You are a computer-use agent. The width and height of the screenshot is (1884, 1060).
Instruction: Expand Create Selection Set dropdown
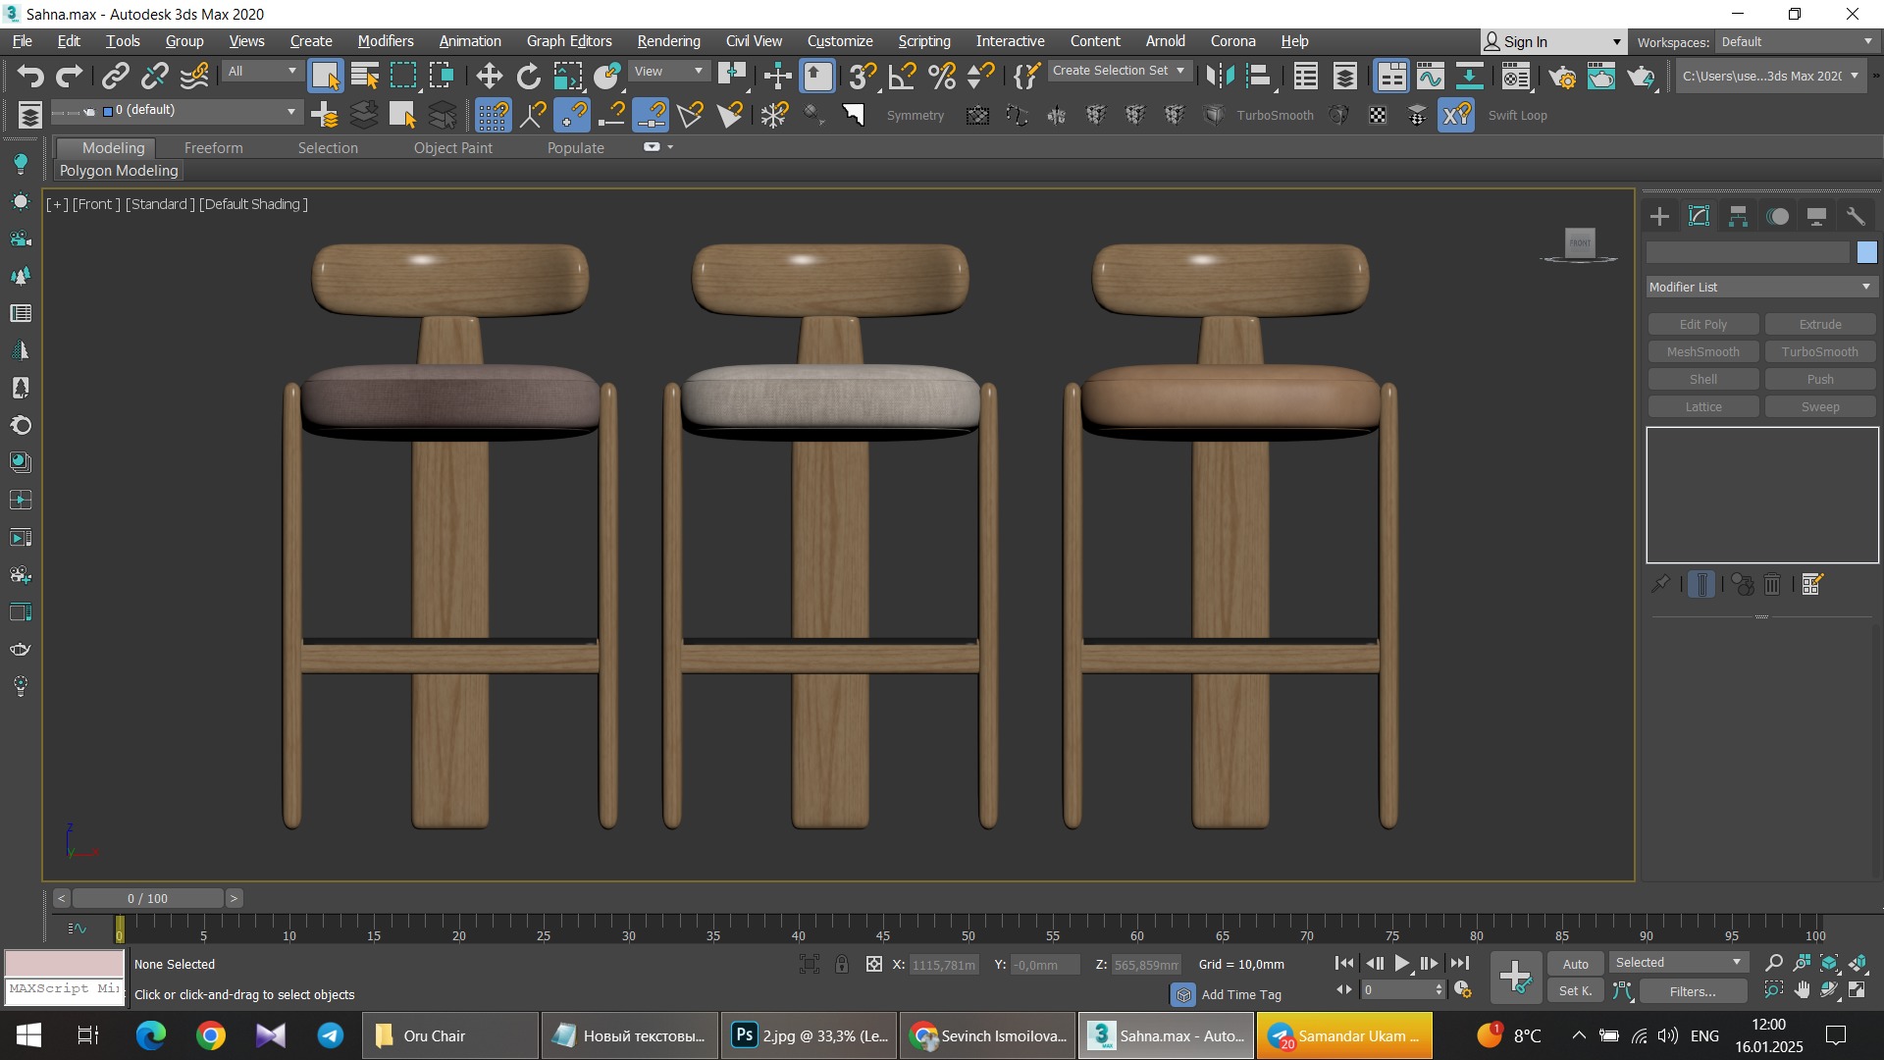tap(1120, 71)
